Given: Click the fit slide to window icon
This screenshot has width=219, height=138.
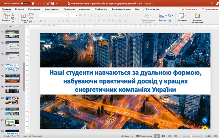Looking at the screenshot, I should pyautogui.click(x=216, y=136).
